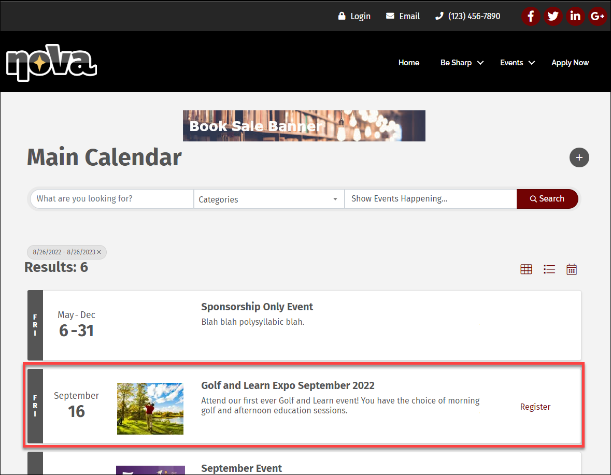611x475 pixels.
Task: Click Register for Golf and Learn Expo
Action: point(535,407)
